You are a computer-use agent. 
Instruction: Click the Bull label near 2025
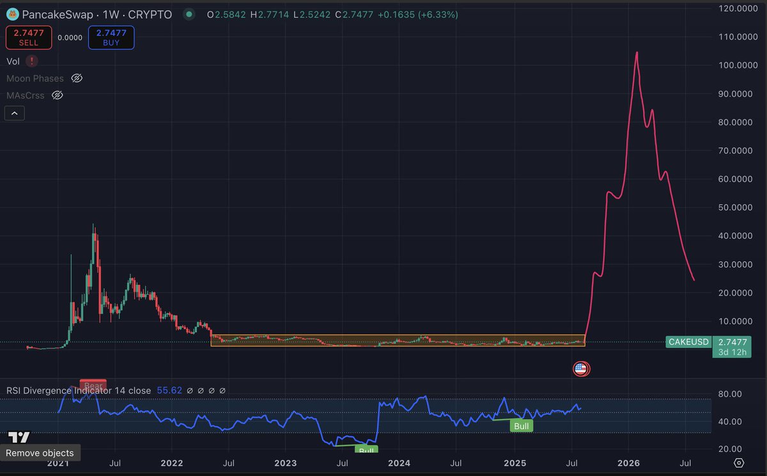(x=521, y=426)
